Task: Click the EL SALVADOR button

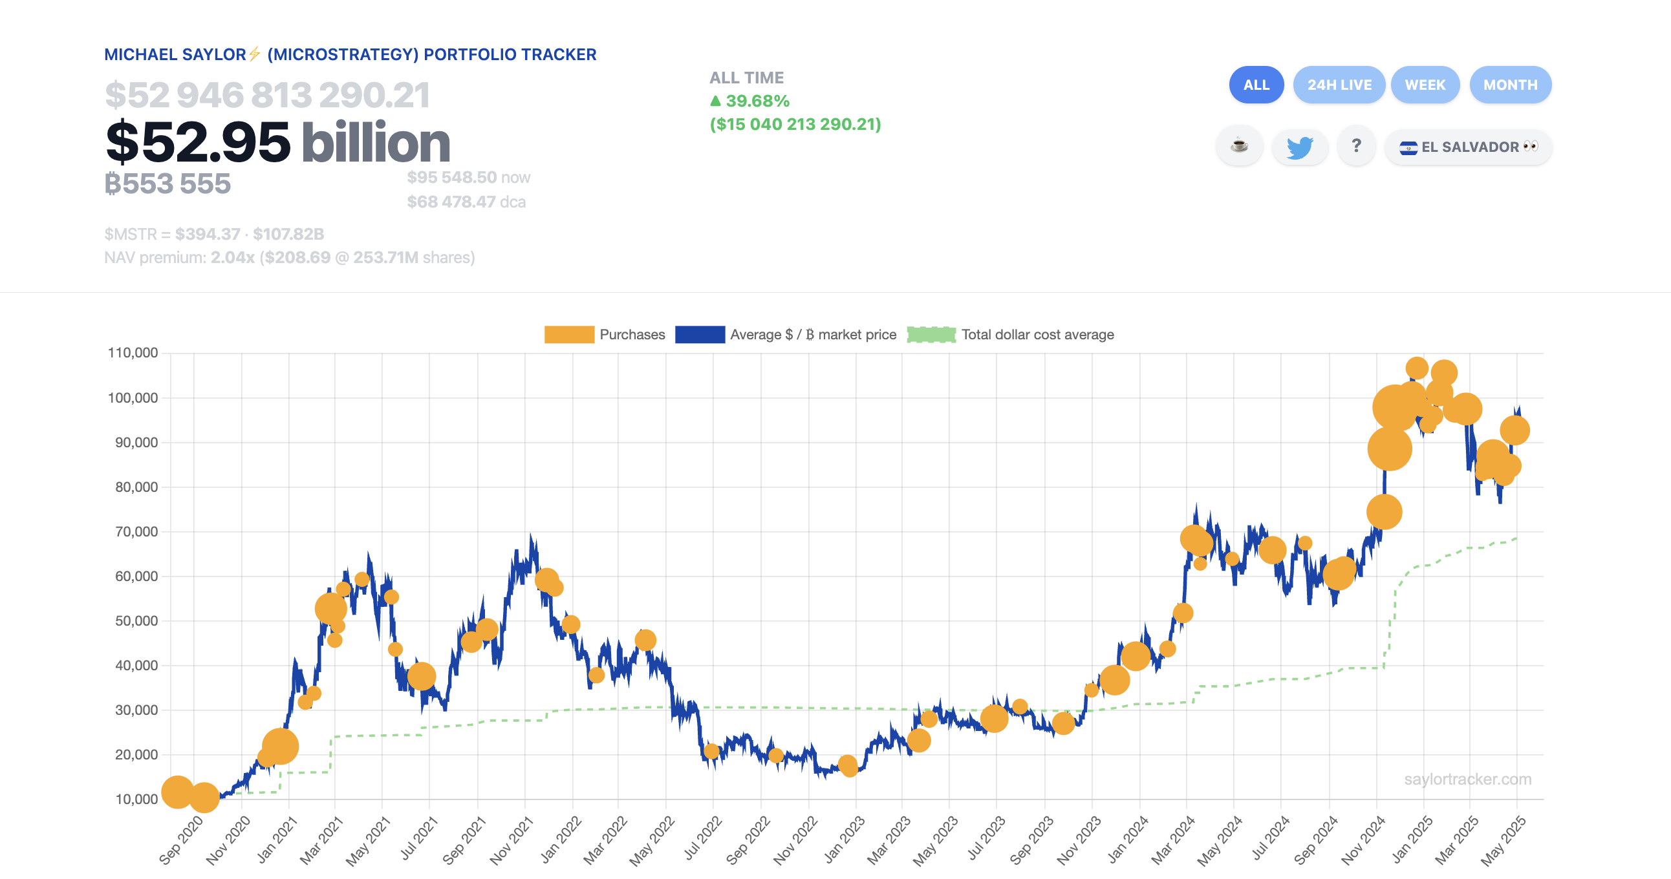Action: 1468,147
